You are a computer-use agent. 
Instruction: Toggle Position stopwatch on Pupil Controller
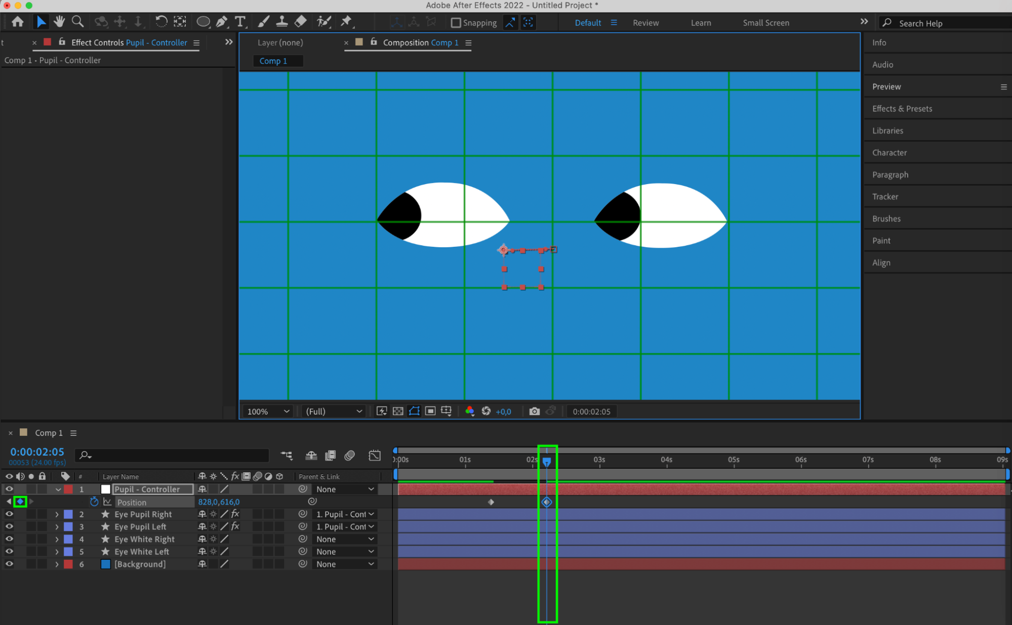(x=94, y=502)
